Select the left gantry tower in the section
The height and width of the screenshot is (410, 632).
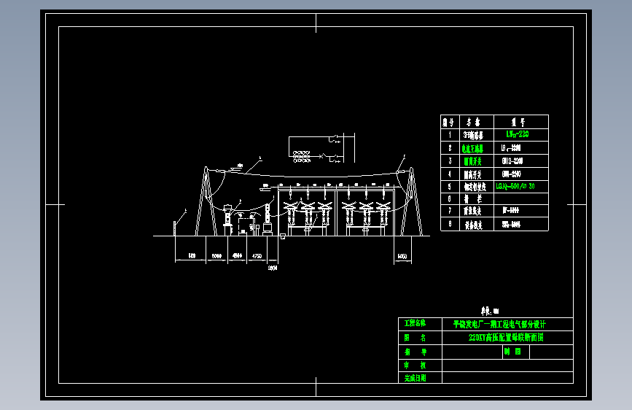[206, 201]
